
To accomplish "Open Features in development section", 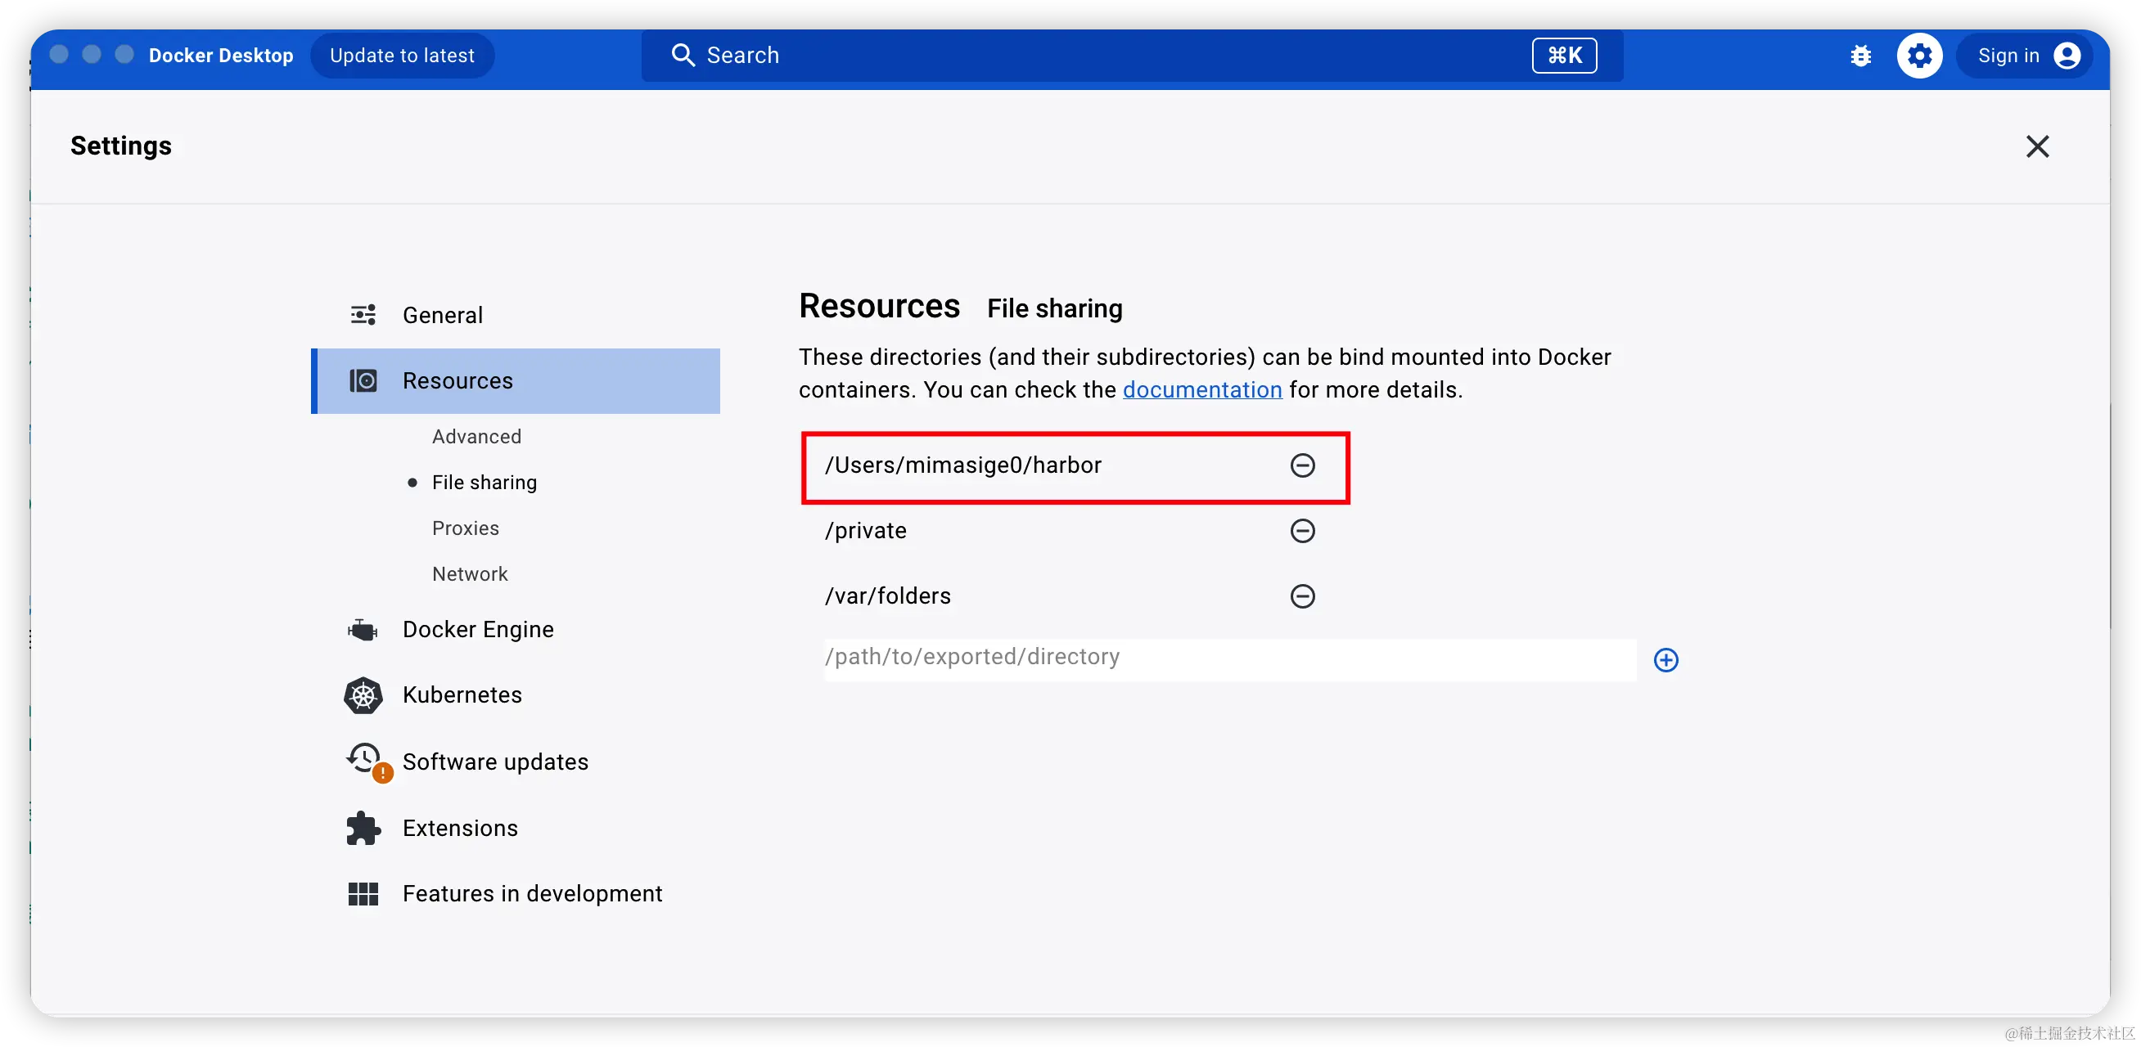I will coord(532,894).
